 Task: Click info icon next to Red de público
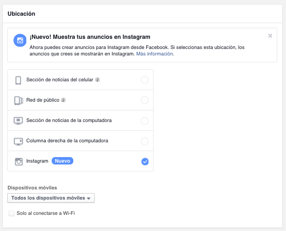(x=63, y=100)
